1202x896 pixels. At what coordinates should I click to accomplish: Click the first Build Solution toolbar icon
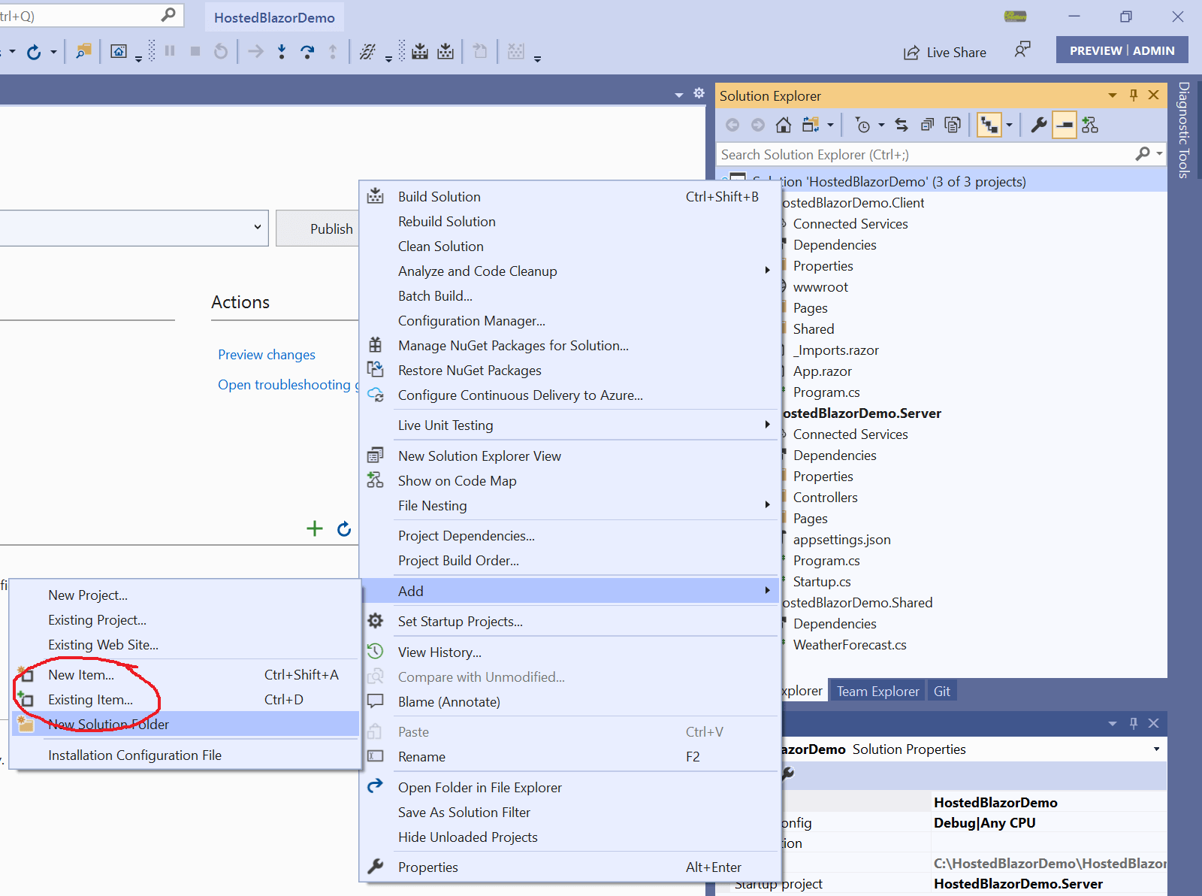coord(420,51)
